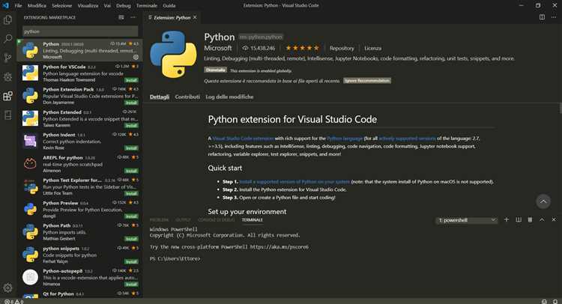Switch to the Output panel tab

(x=183, y=220)
